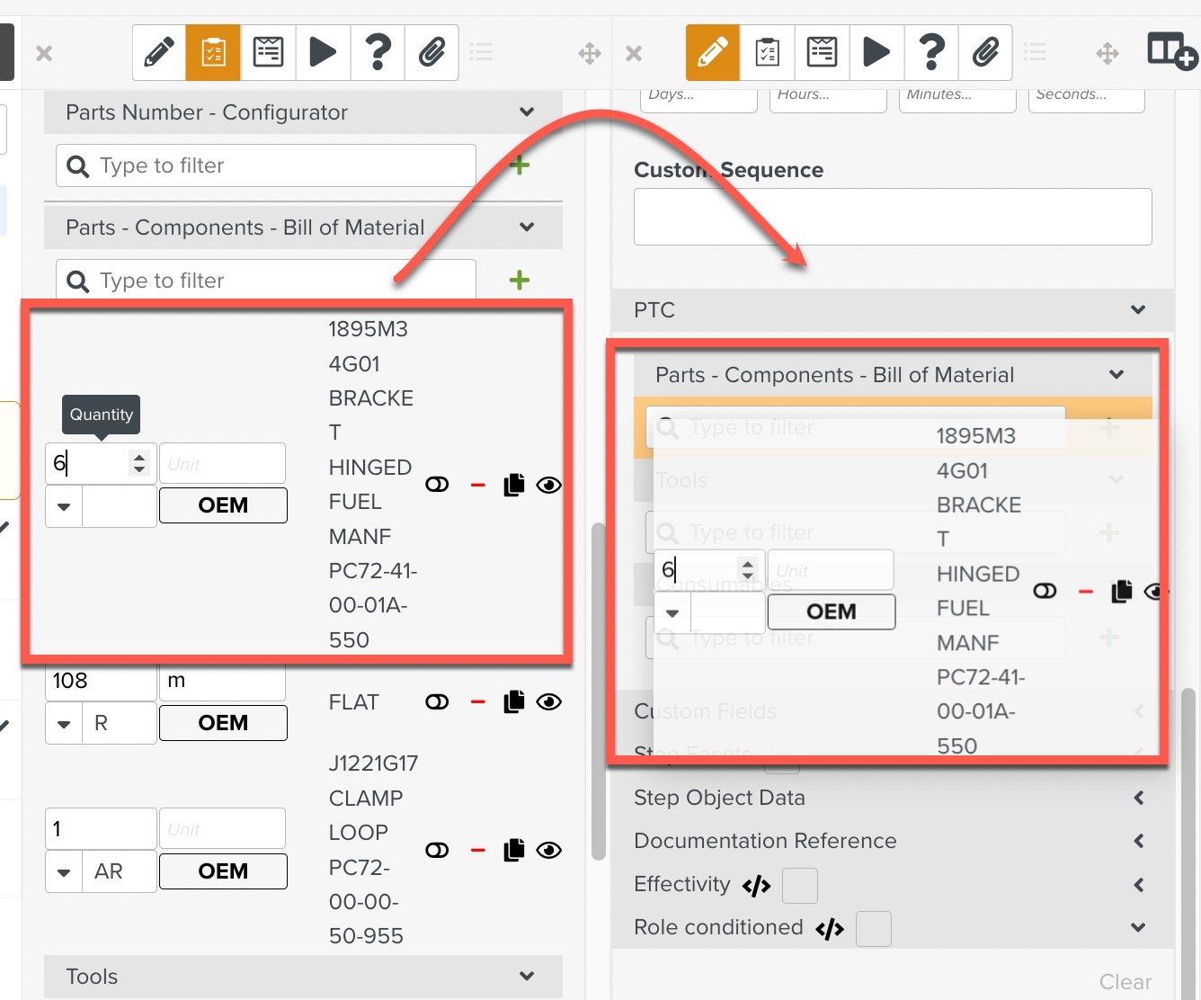Check the Role conditioned checkbox
The image size is (1201, 1000).
(874, 929)
